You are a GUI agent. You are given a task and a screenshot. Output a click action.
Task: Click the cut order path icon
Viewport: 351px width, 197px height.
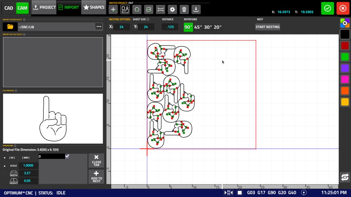(x=149, y=9)
